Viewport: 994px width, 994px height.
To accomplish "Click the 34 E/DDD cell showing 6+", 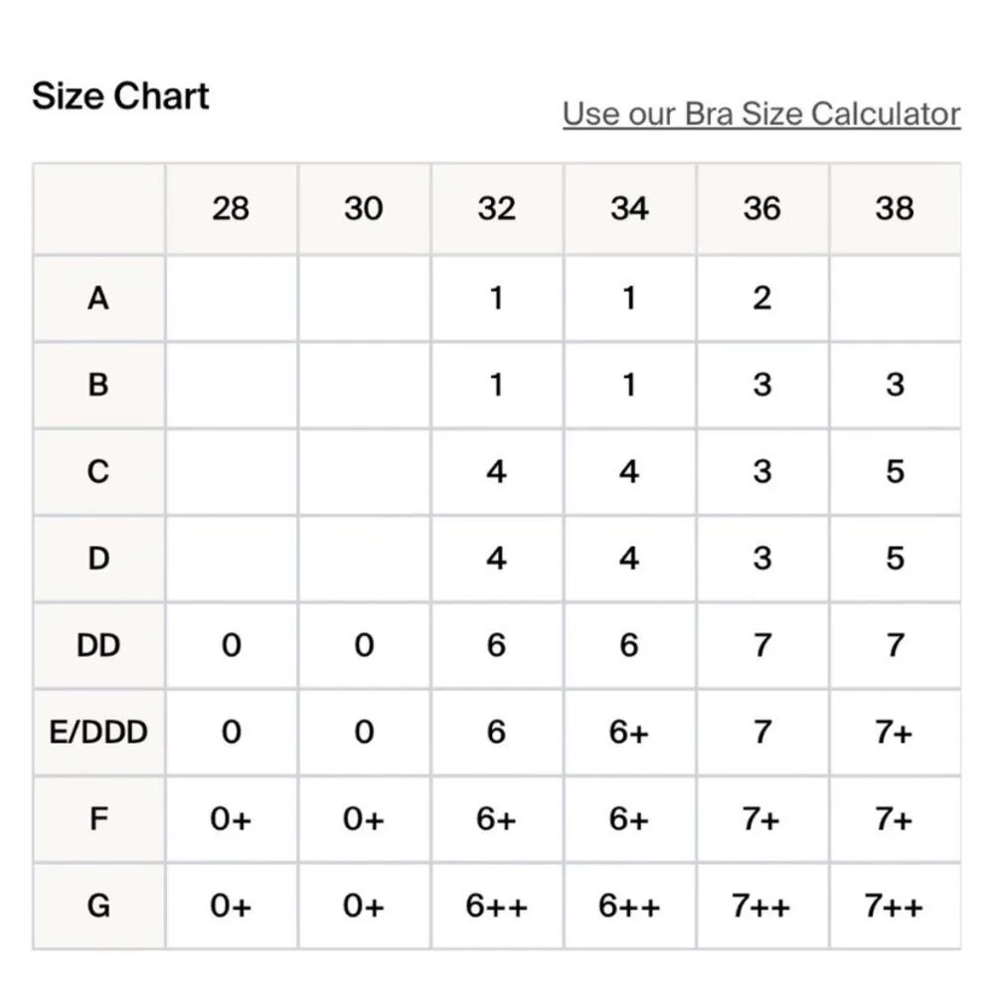I will 629,733.
